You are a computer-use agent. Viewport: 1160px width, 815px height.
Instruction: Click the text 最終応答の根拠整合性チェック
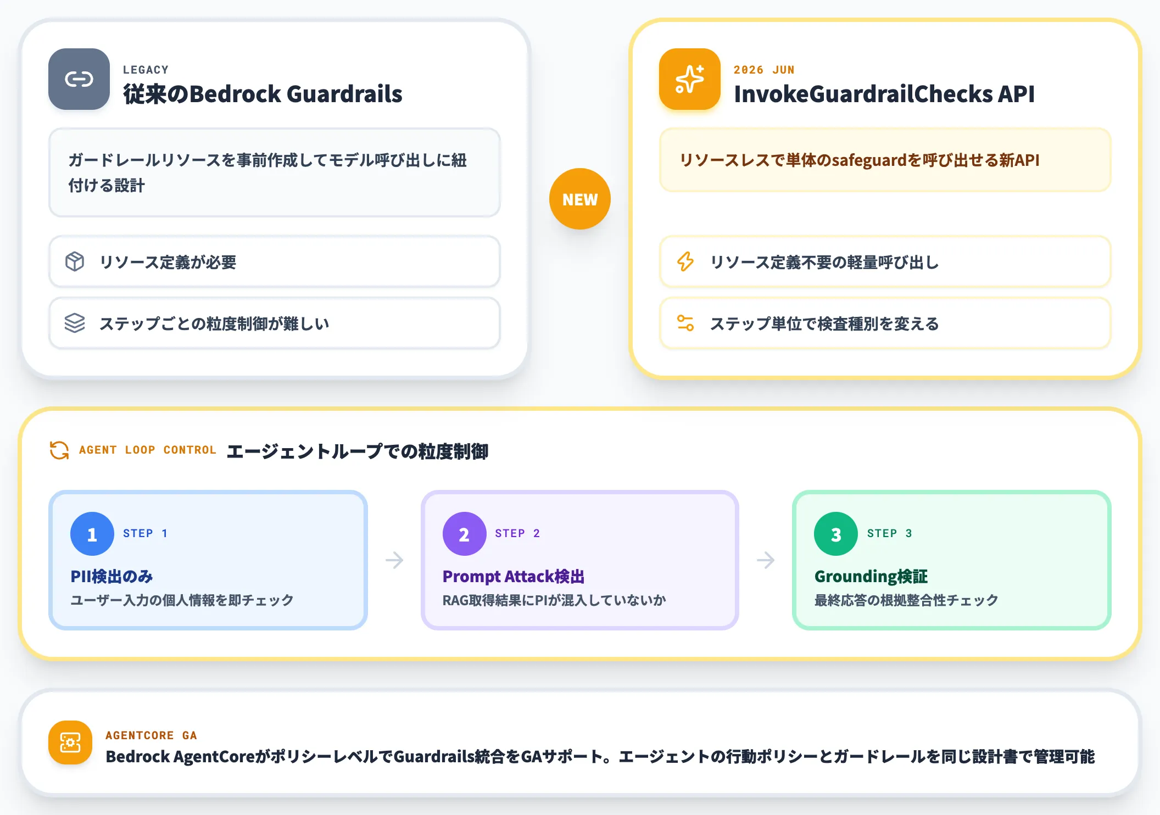[x=906, y=600]
